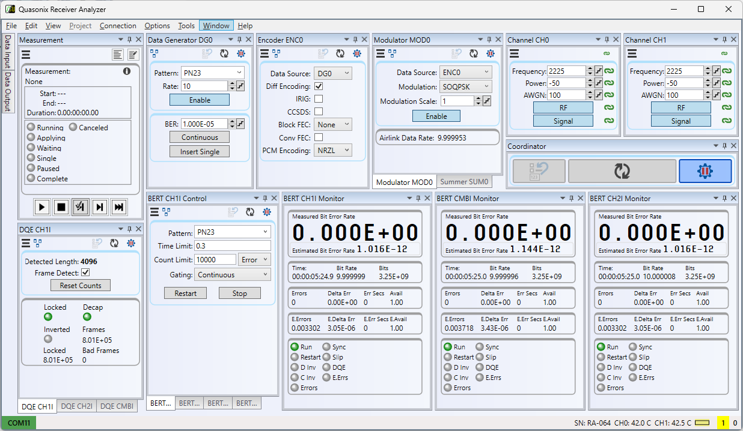Open the Pattern dropdown in Data Generator DG0
The image size is (743, 431).
point(212,73)
